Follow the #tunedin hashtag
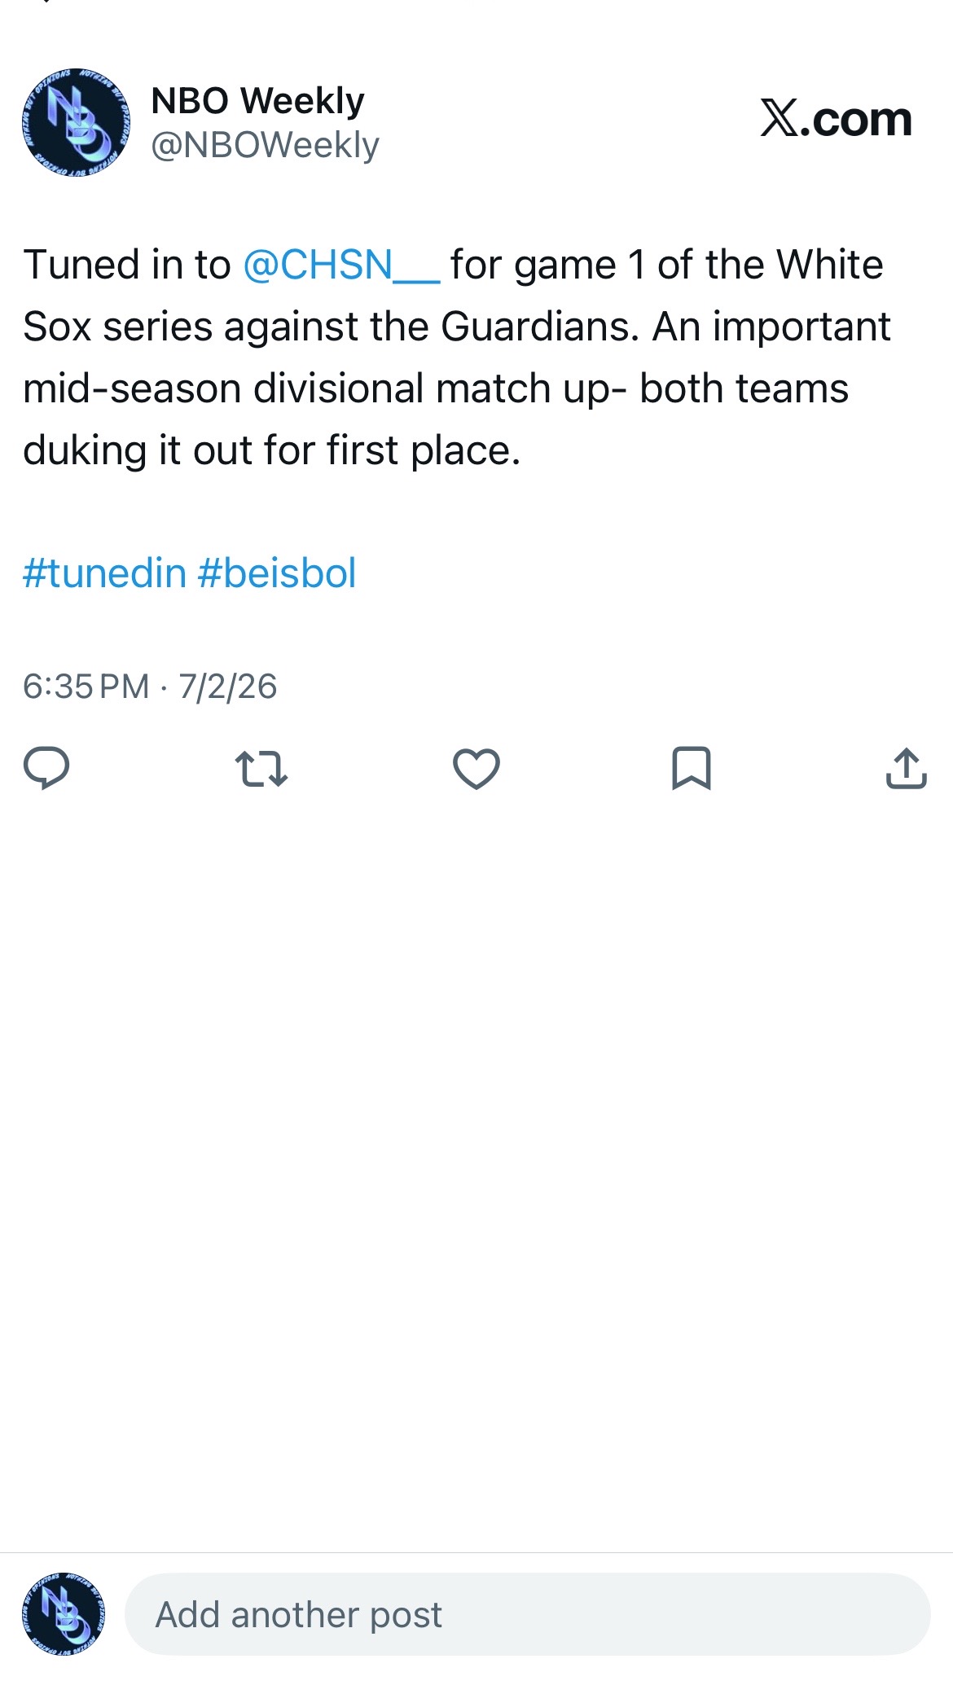This screenshot has width=953, height=1694. coord(105,573)
